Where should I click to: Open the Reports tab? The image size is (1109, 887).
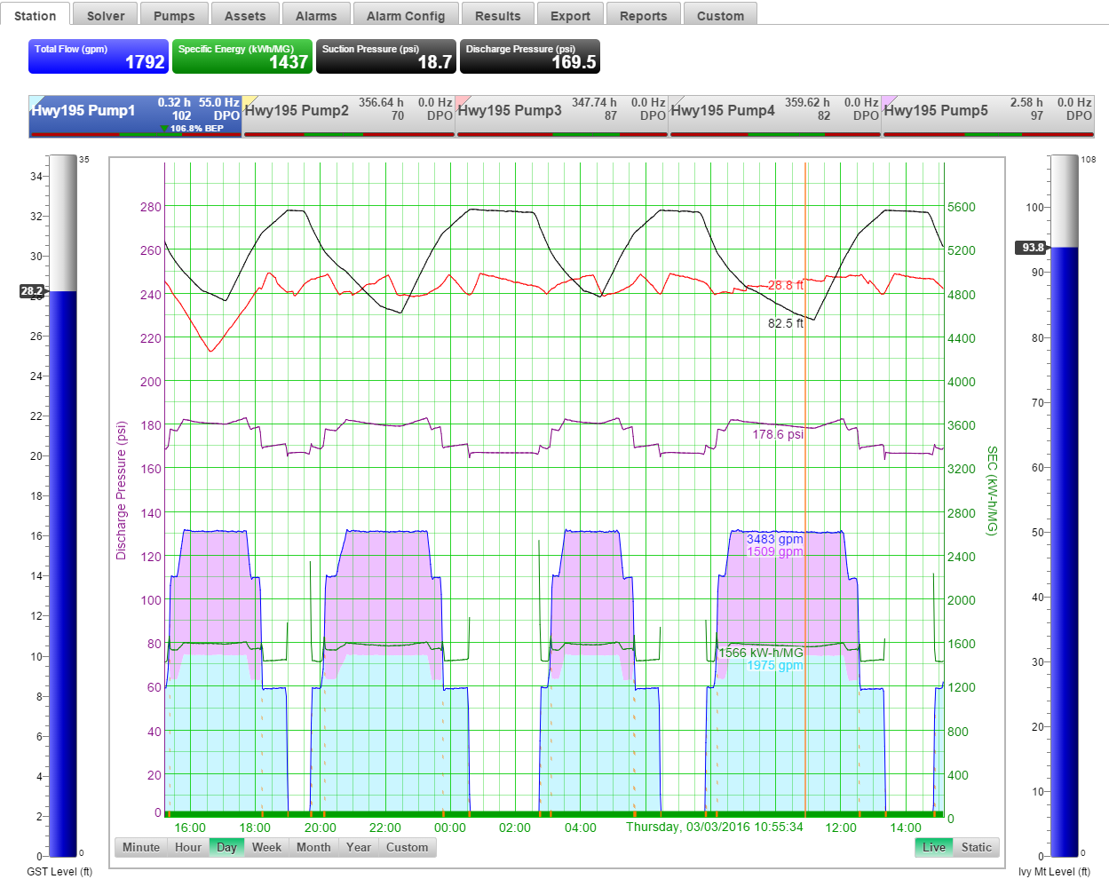point(643,15)
